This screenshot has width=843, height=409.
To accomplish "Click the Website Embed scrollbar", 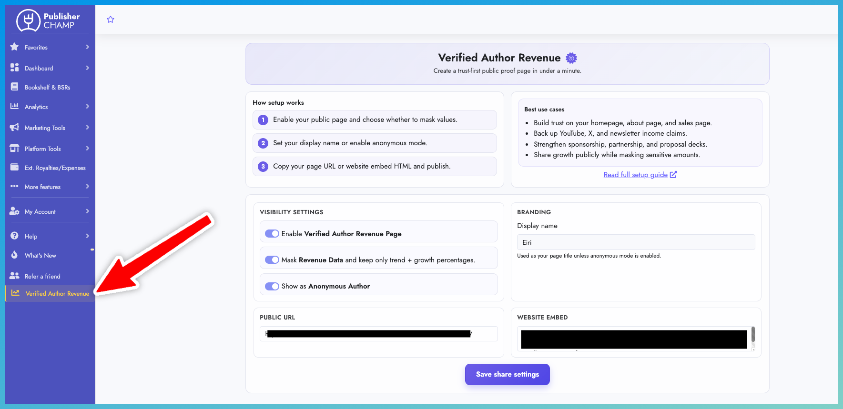I will 753,335.
